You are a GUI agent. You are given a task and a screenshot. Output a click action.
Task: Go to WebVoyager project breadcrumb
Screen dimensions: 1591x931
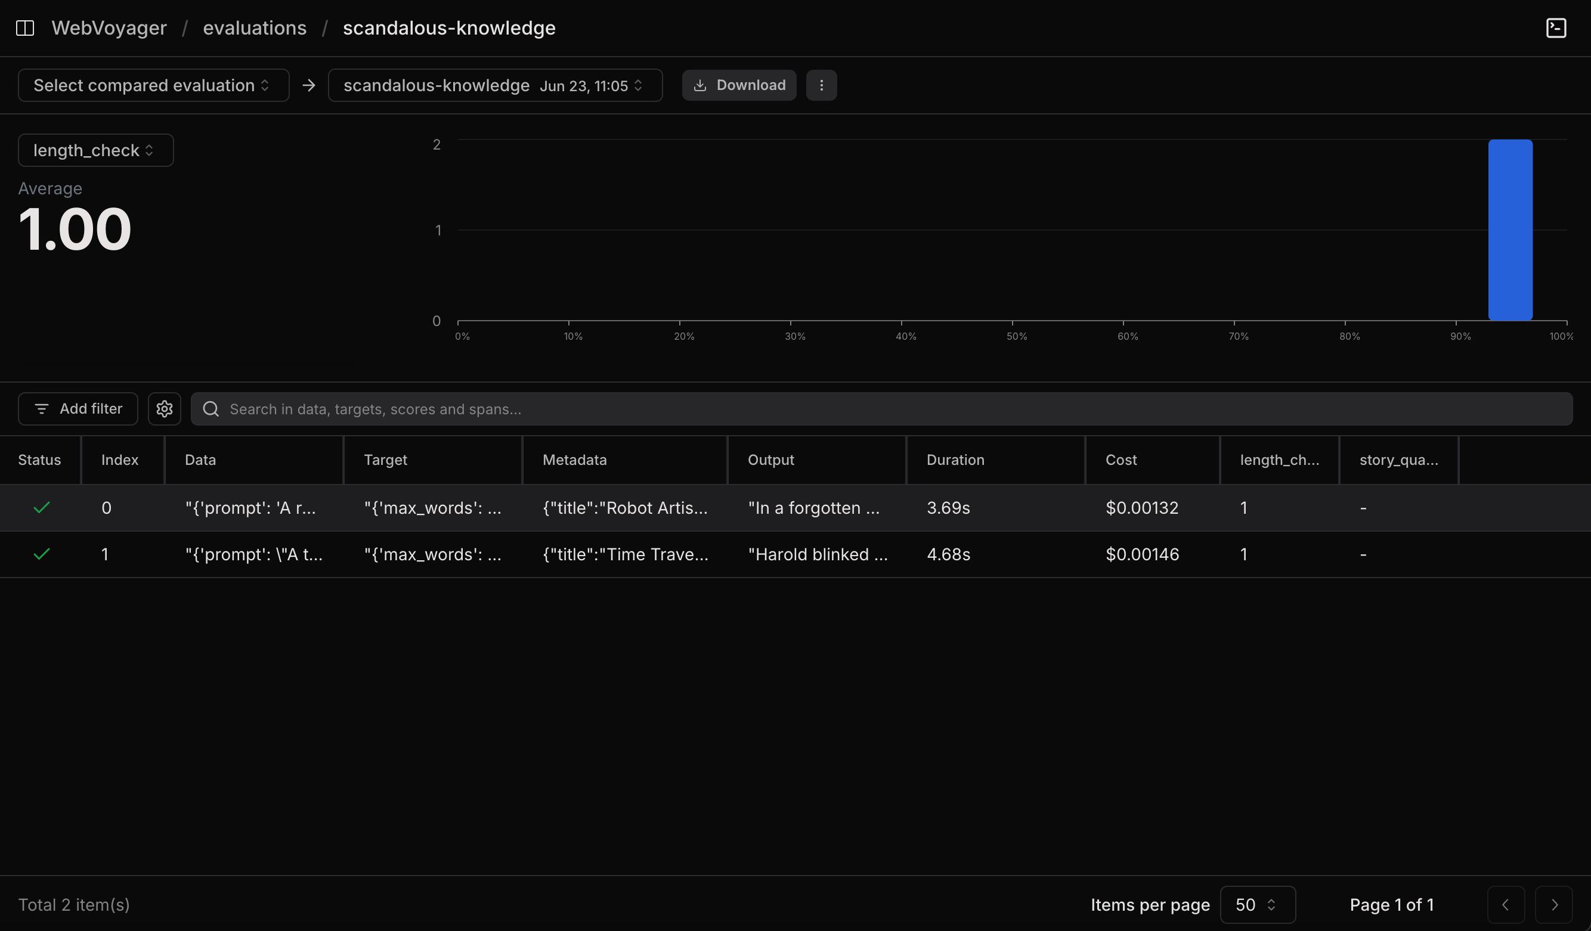coord(109,28)
